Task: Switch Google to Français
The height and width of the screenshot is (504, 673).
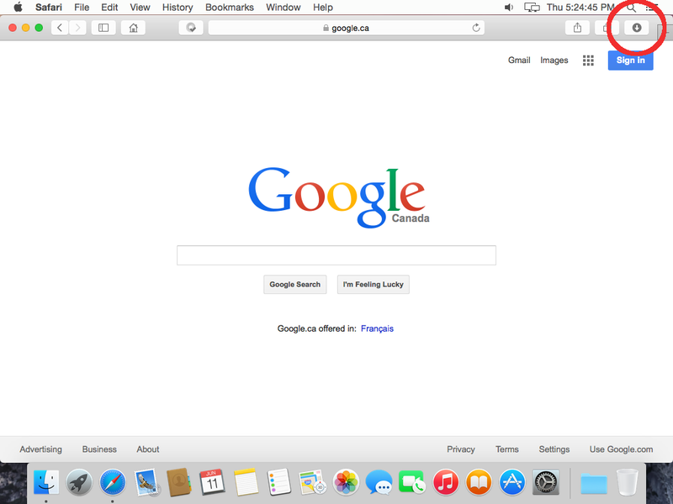Action: (x=377, y=328)
